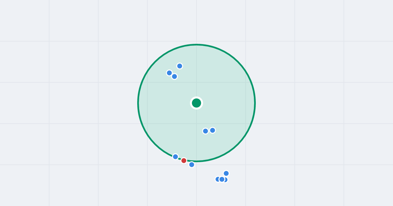Choose the left marker of the blue pair below the center
Image resolution: width=393 pixels, height=206 pixels.
[x=205, y=131]
